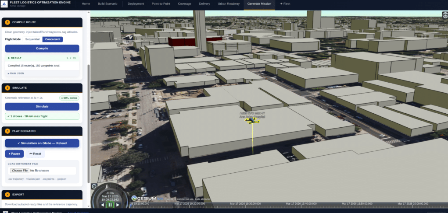This screenshot has width=448, height=213.
Task: Click the Simulate button
Action: (42, 106)
